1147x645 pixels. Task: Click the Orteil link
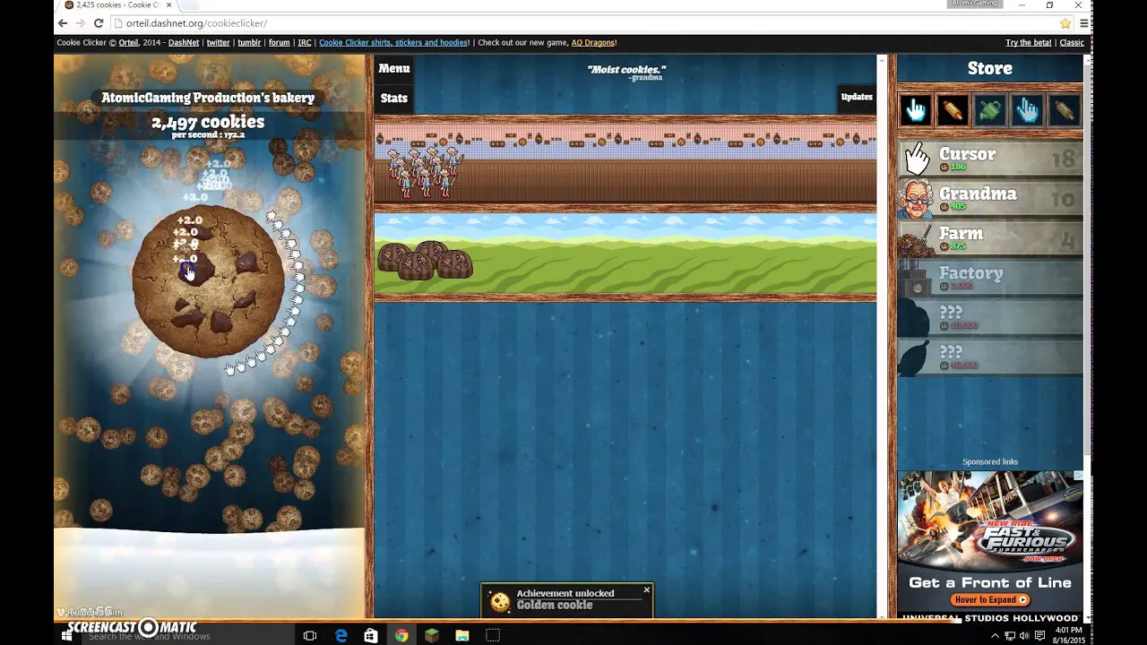coord(128,42)
